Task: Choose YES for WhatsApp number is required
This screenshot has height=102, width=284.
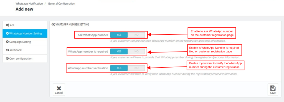Action: 119,52
